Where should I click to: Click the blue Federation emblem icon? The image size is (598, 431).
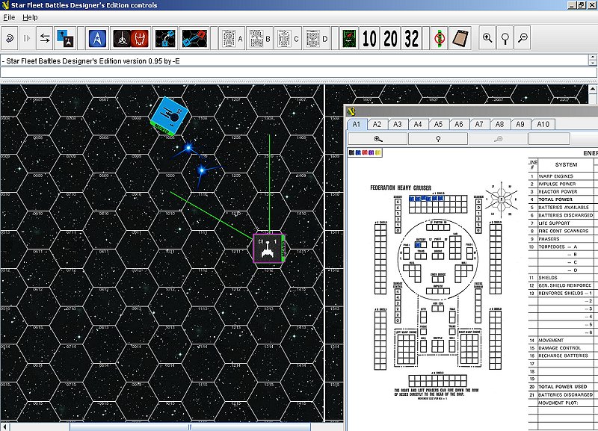[x=97, y=38]
